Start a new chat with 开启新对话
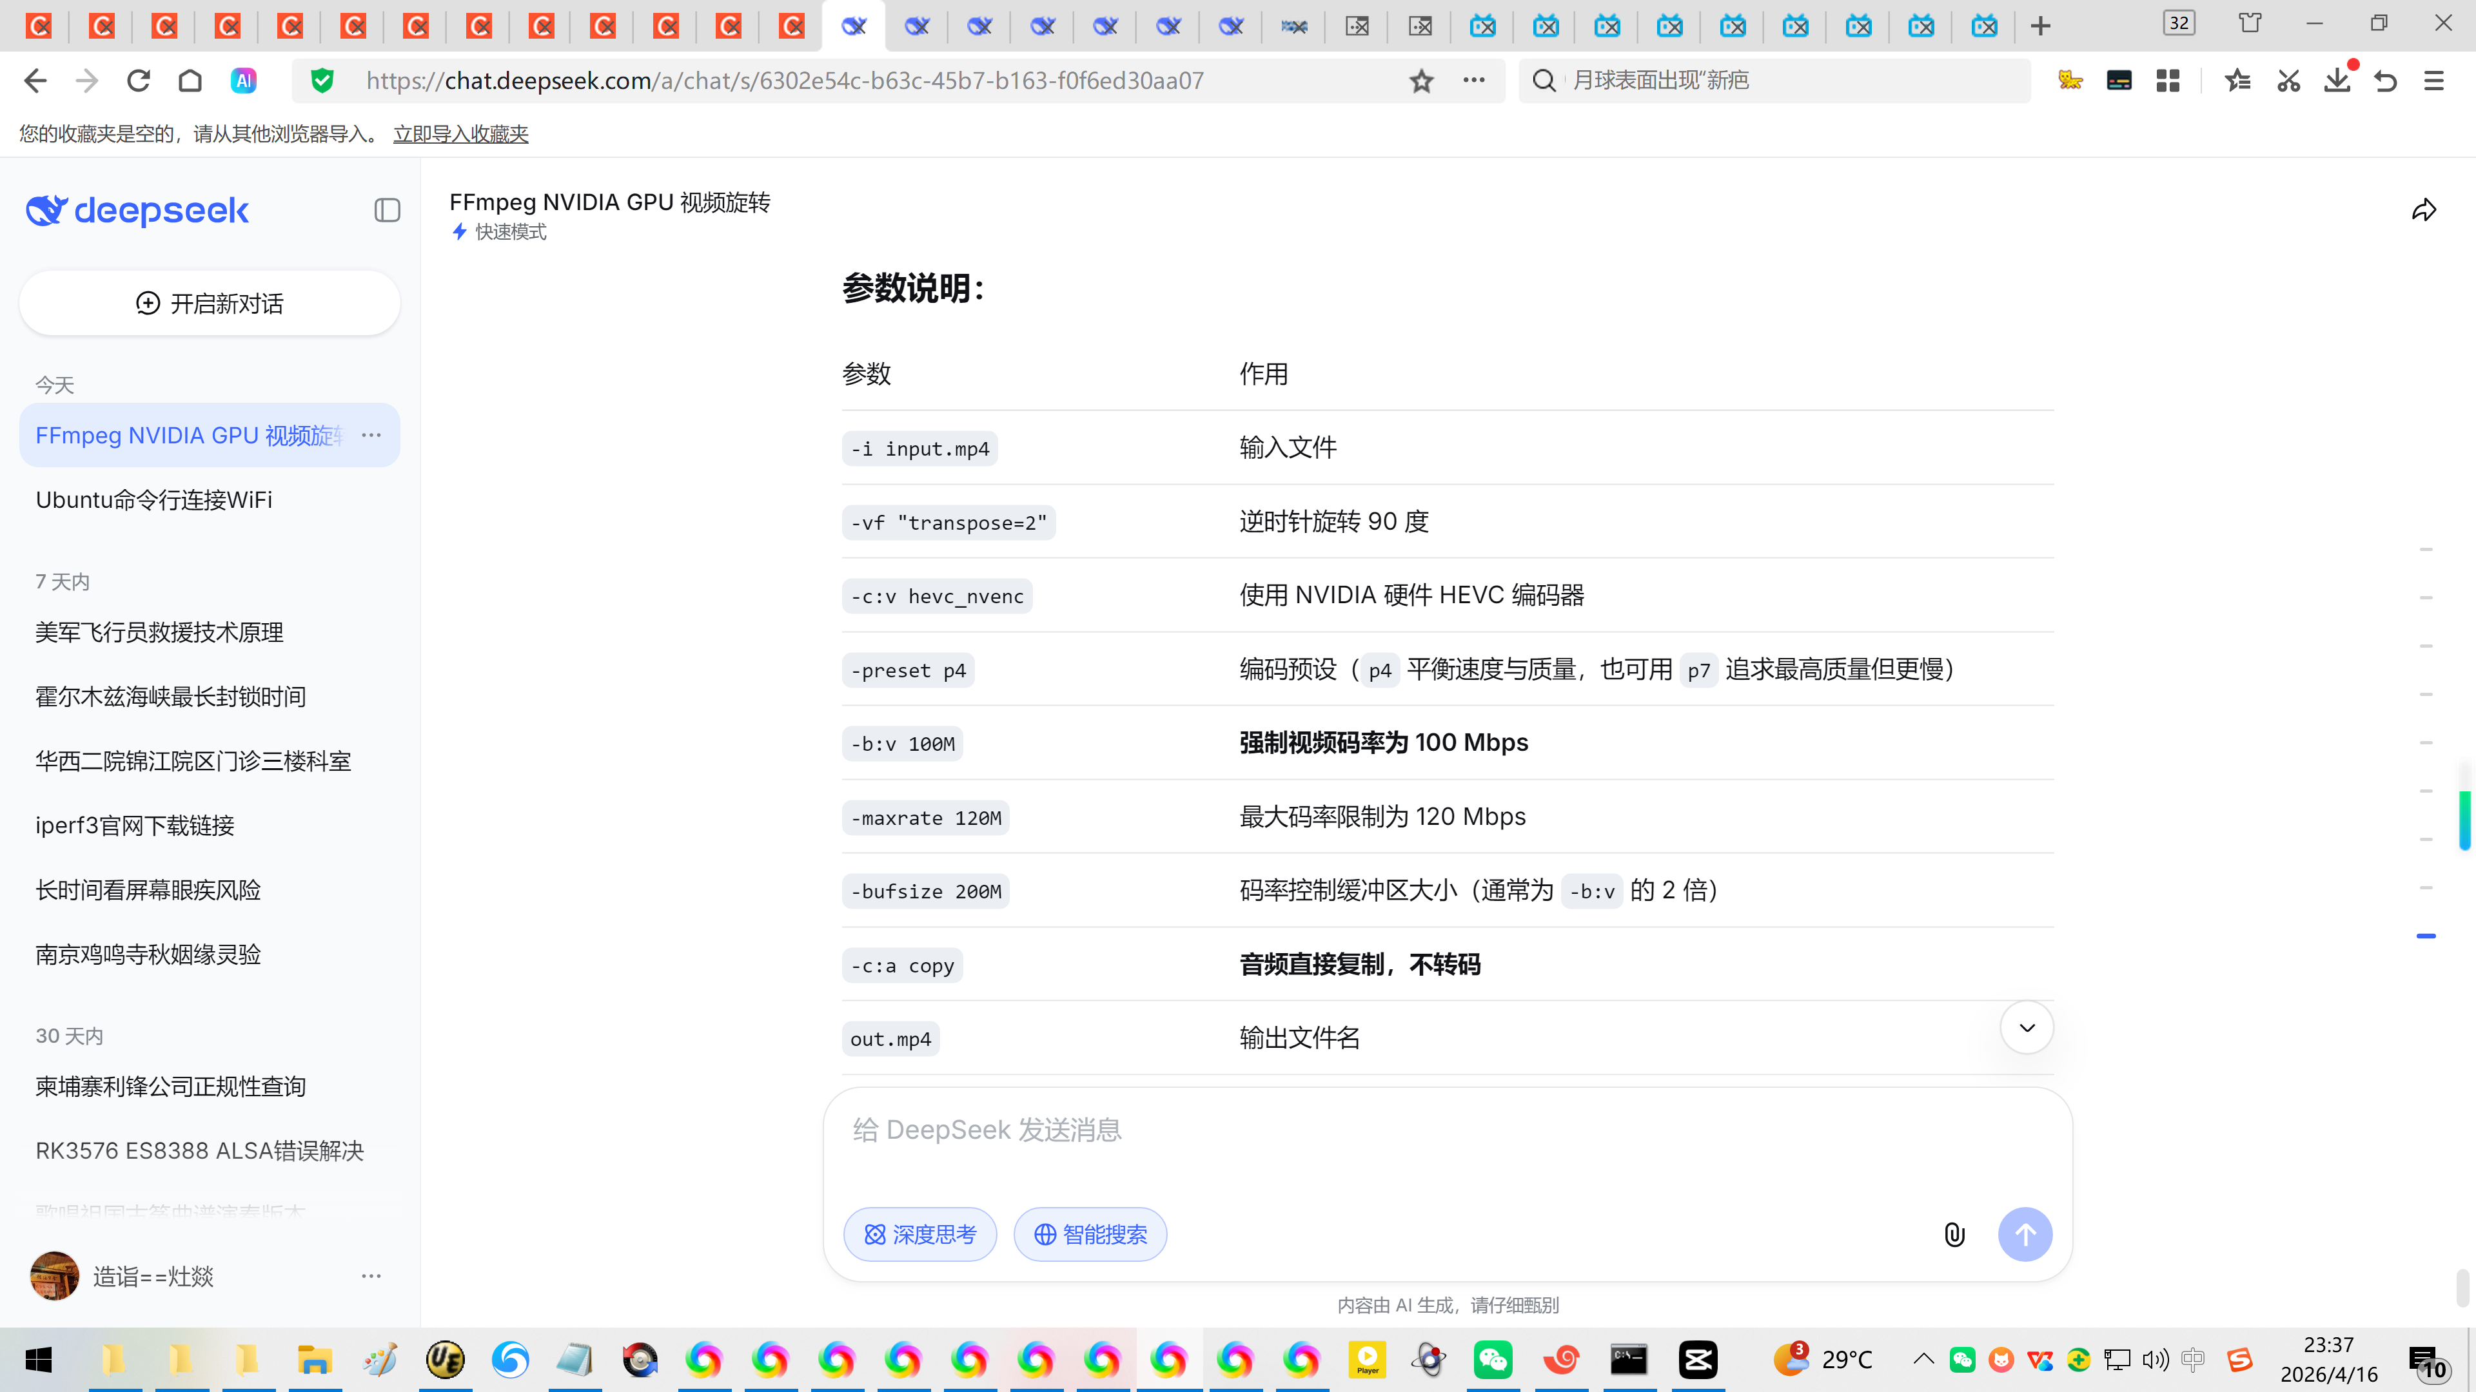The height and width of the screenshot is (1392, 2476). [210, 304]
